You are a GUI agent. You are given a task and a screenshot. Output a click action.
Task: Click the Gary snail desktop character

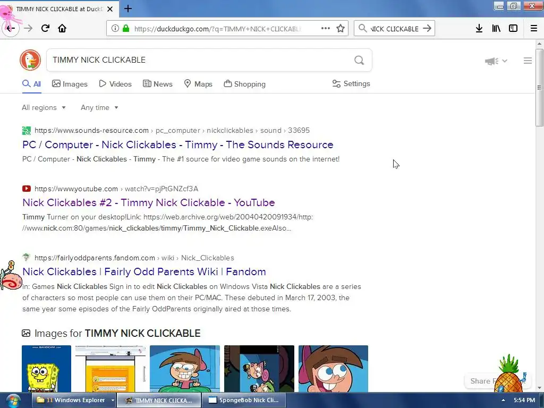[11, 276]
